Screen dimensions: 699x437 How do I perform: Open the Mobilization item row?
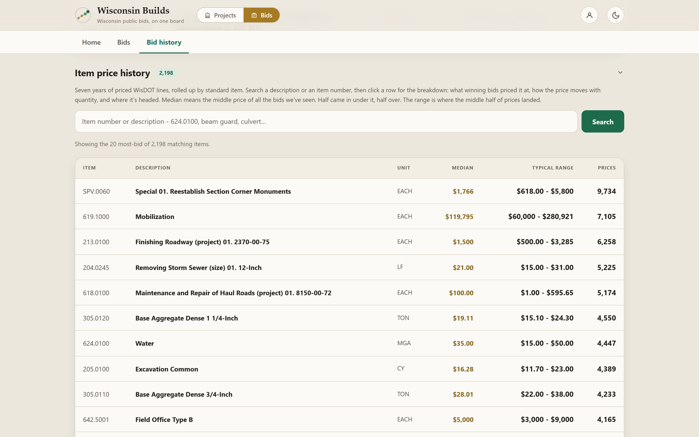349,217
